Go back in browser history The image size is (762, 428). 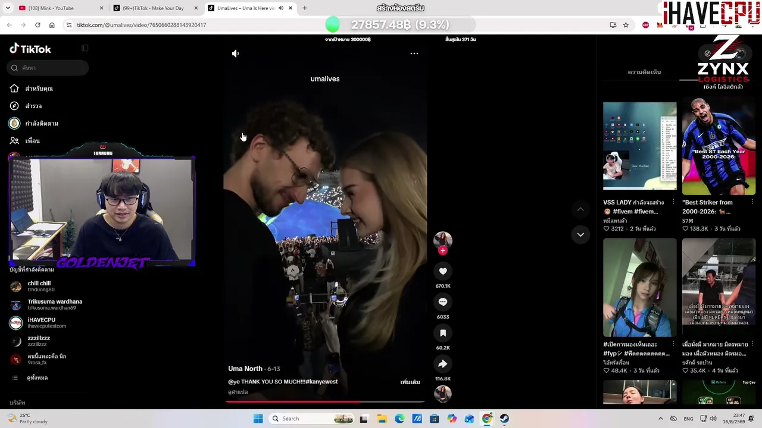click(x=9, y=25)
